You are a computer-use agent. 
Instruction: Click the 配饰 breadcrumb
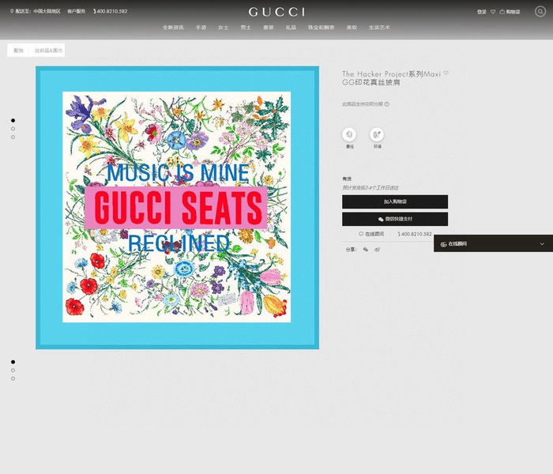pos(18,51)
